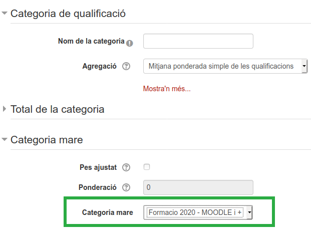Click the Agregació label text
The height and width of the screenshot is (232, 311).
[x=99, y=66]
